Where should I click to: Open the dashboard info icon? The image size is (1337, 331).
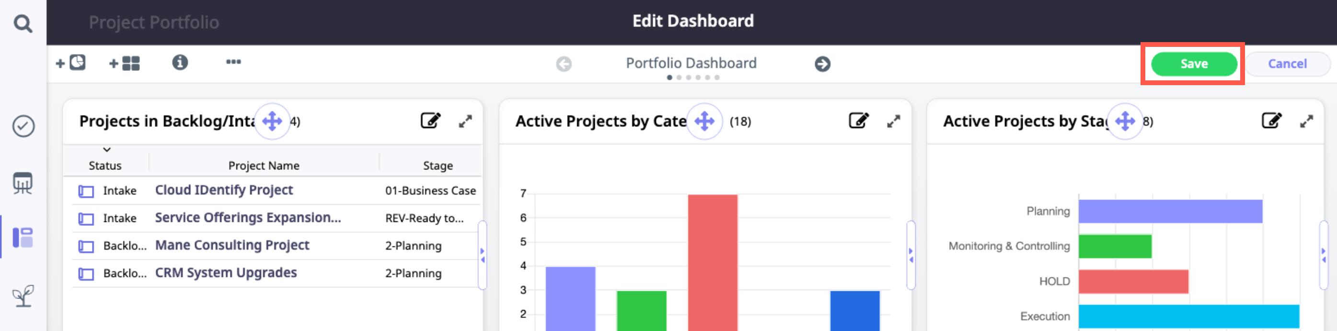point(180,63)
